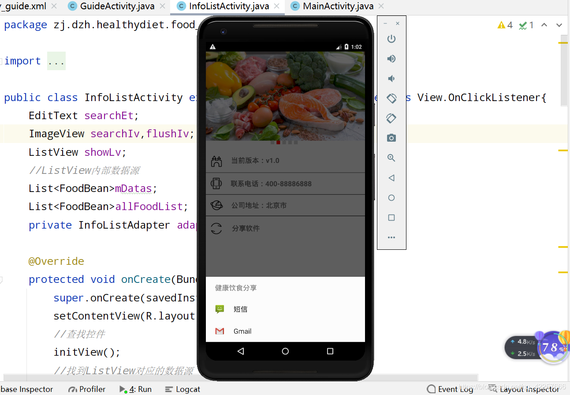The width and height of the screenshot is (570, 395).
Task: Click emulator toolbar back triangle
Action: [x=391, y=178]
